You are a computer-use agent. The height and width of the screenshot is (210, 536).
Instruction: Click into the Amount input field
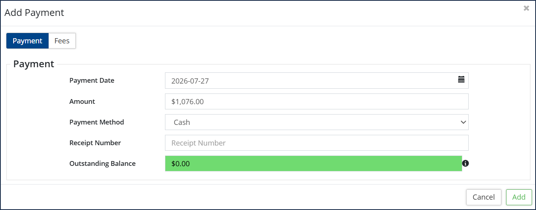(317, 101)
